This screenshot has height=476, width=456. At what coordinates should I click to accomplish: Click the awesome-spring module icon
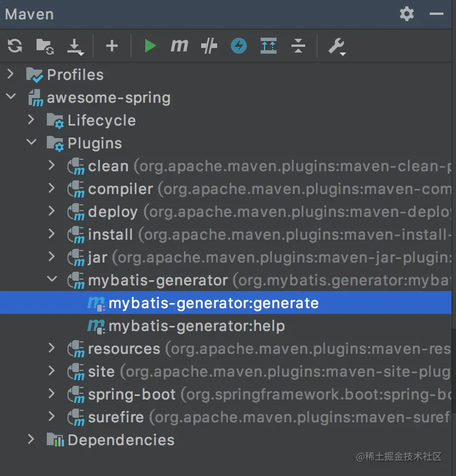coord(35,98)
